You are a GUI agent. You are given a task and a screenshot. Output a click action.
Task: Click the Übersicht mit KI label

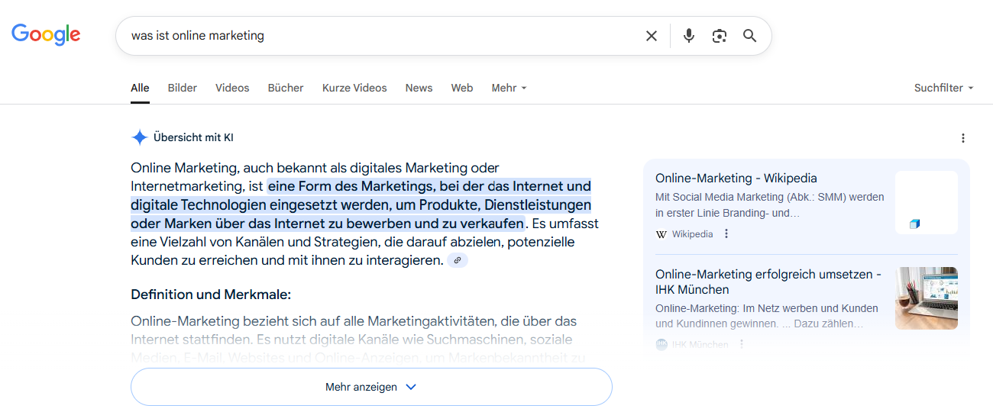pyautogui.click(x=193, y=138)
